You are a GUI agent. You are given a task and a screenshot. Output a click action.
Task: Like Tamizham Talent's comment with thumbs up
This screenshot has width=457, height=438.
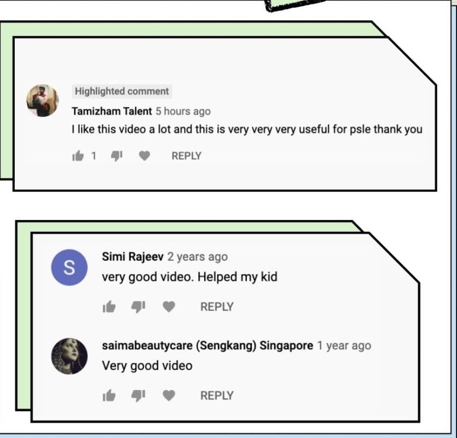click(78, 155)
